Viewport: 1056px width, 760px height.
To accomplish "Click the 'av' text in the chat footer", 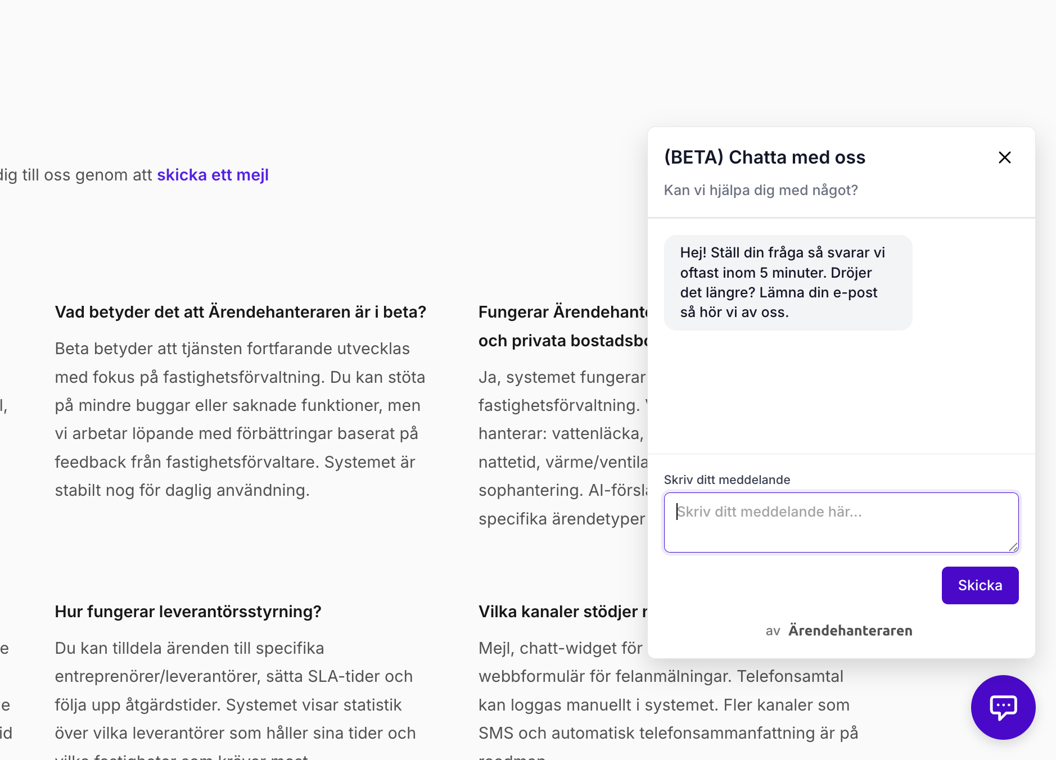I will 773,631.
